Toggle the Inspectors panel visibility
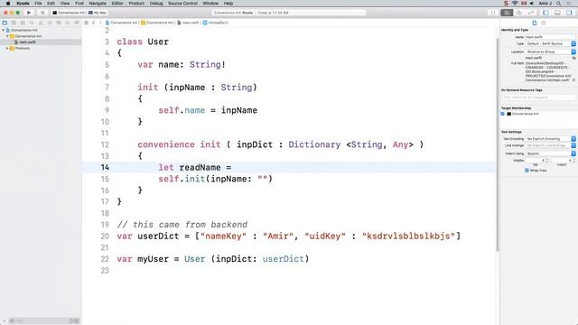 (569, 13)
